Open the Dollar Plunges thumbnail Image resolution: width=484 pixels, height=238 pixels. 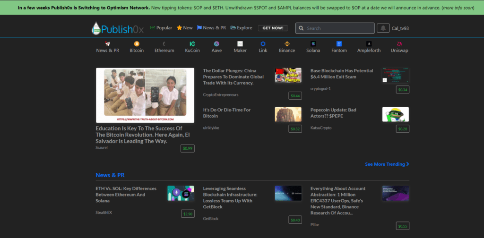[x=288, y=75]
